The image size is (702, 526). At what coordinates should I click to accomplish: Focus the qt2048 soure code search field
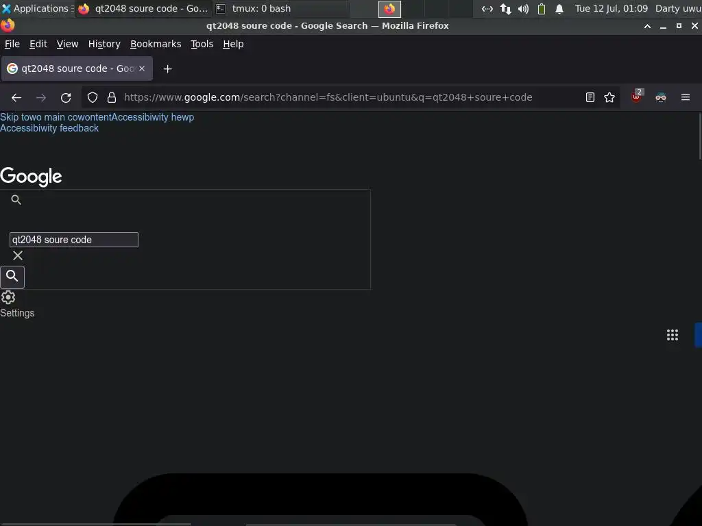pos(74,240)
